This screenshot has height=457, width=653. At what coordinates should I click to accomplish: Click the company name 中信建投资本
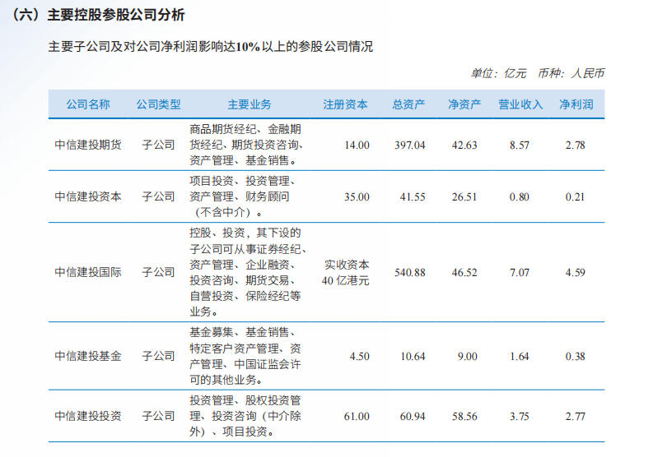(x=88, y=196)
